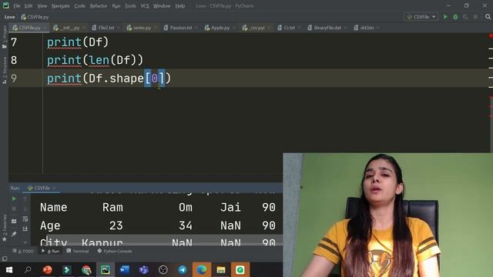The image size is (493, 277).
Task: Restore layout icon in Run panel
Action: (14, 221)
